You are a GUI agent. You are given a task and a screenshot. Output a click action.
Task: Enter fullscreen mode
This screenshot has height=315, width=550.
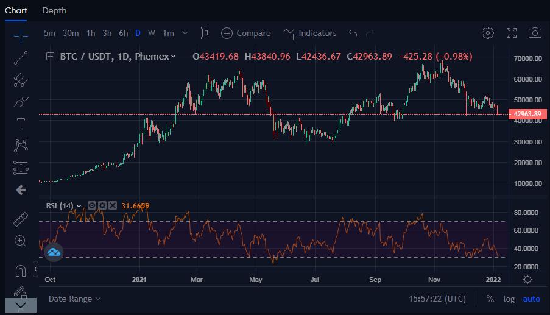click(512, 33)
